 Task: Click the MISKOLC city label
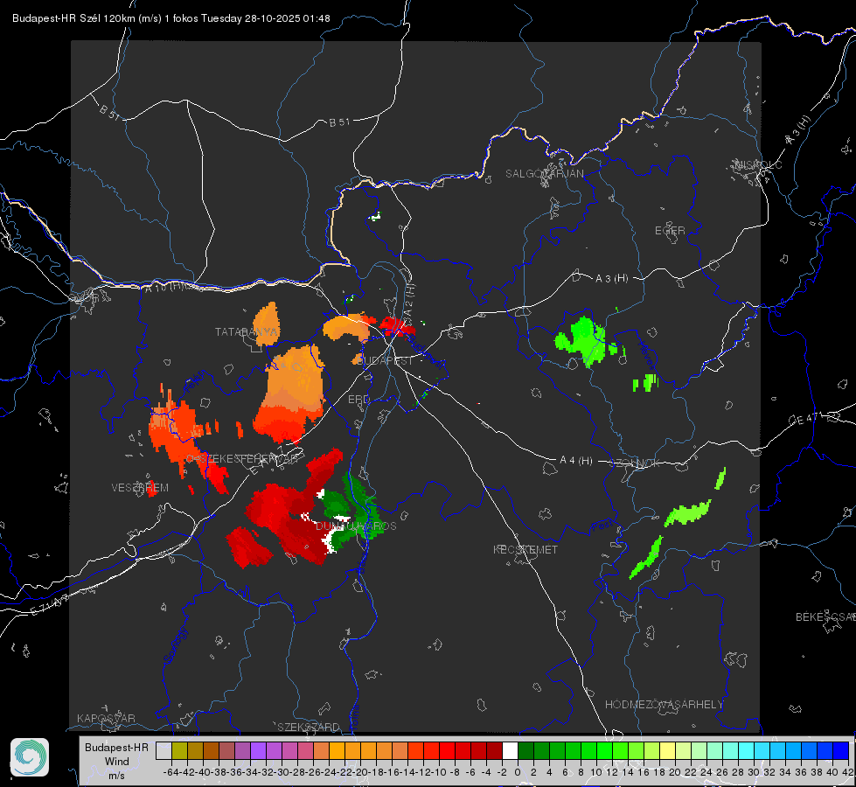759,164
